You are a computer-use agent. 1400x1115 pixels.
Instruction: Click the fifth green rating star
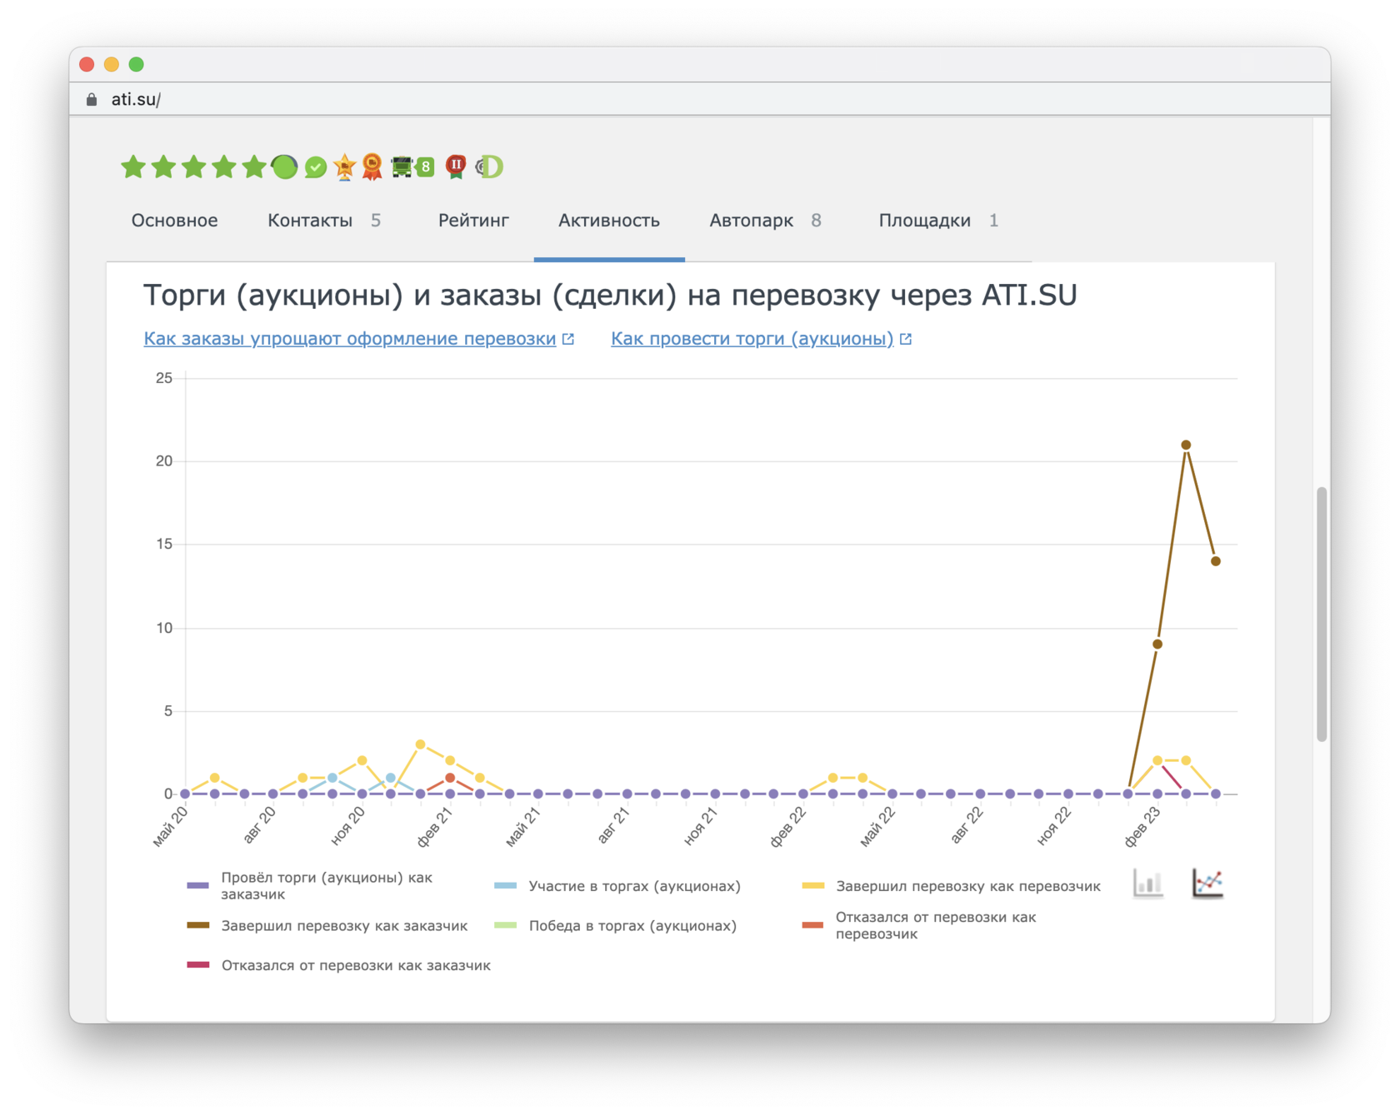coord(254,167)
